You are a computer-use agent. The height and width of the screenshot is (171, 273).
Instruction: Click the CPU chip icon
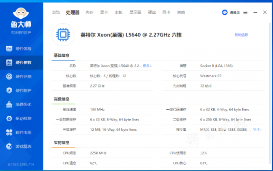pyautogui.click(x=63, y=34)
